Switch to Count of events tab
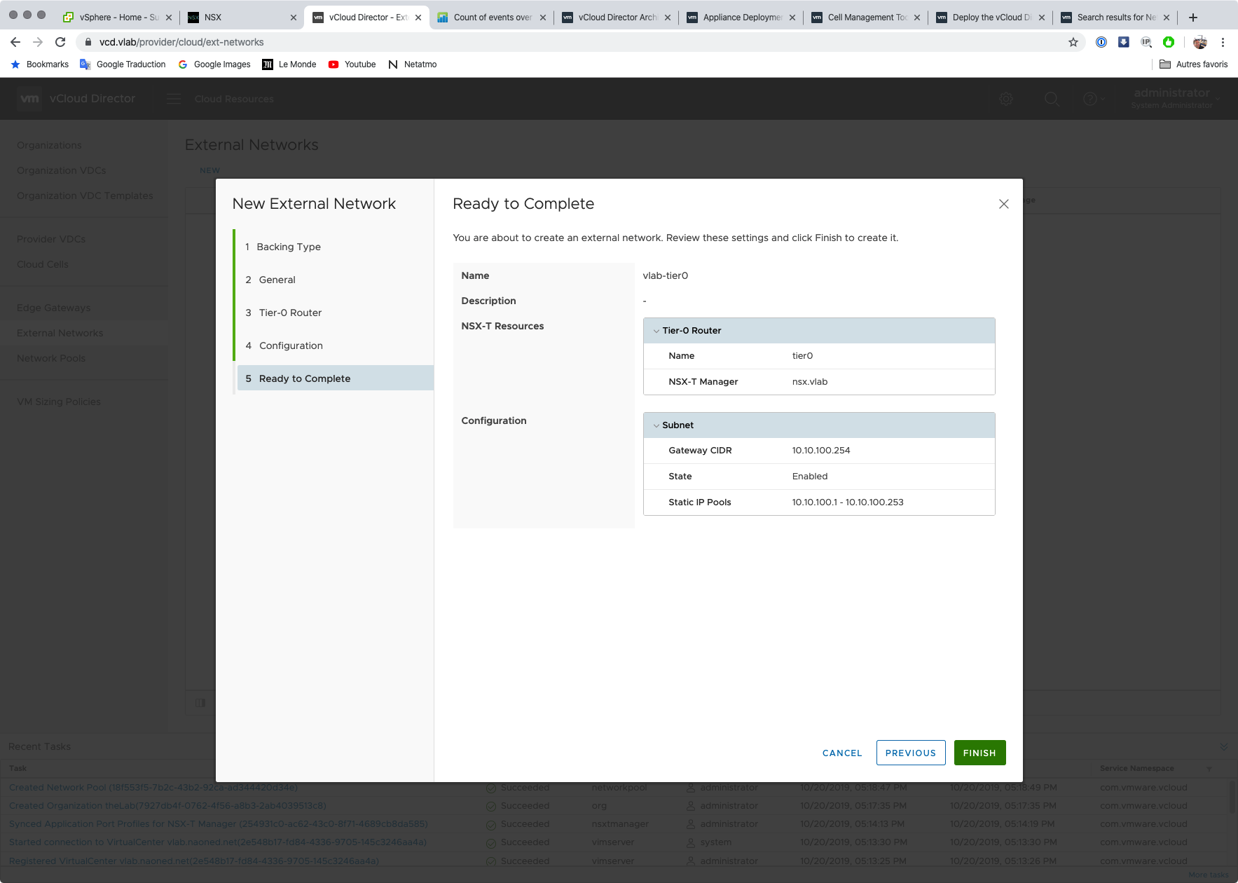1238x883 pixels. click(x=490, y=18)
